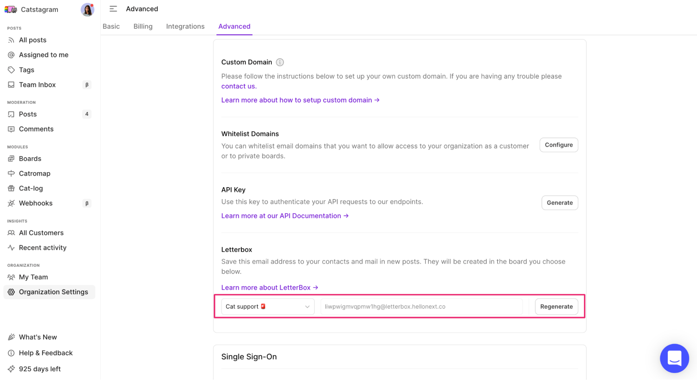This screenshot has width=697, height=380.
Task: Switch to the Billing tab
Action: tap(143, 26)
